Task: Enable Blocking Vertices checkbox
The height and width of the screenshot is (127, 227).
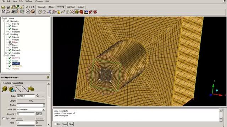Action: pyautogui.click(x=10, y=40)
